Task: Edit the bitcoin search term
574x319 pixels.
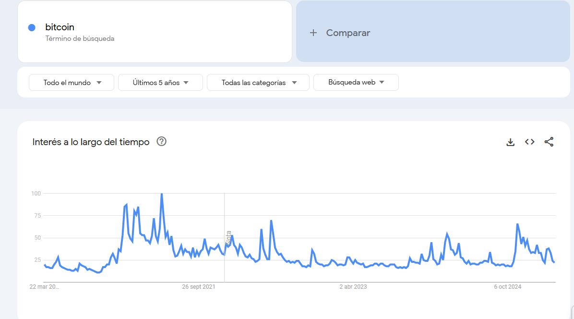Action: (x=60, y=27)
